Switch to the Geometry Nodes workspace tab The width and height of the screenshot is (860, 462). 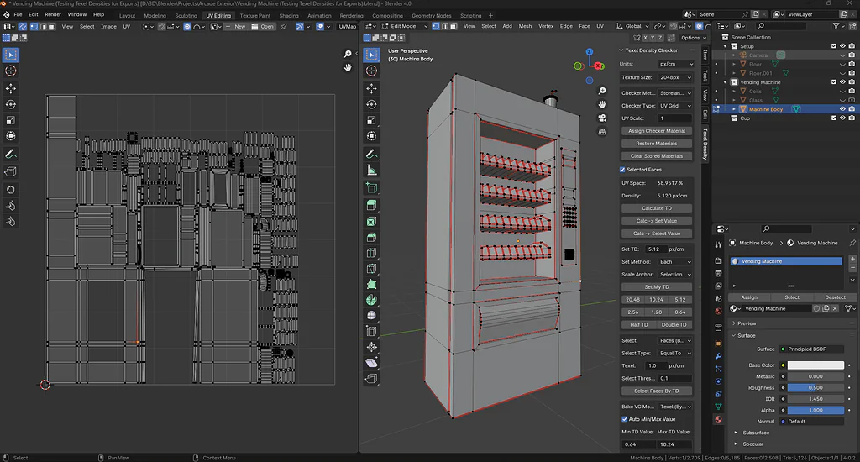coord(431,15)
